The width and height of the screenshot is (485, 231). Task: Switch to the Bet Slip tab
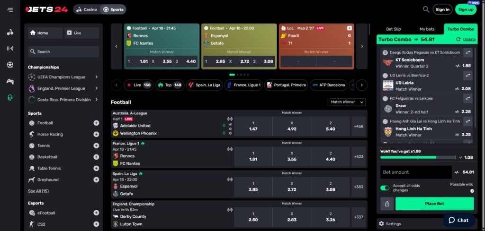coord(393,29)
